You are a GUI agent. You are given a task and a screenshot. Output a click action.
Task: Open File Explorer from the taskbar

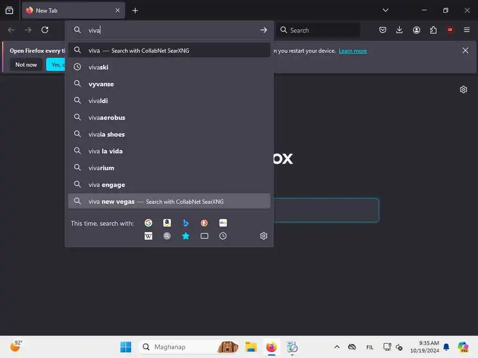pyautogui.click(x=251, y=347)
